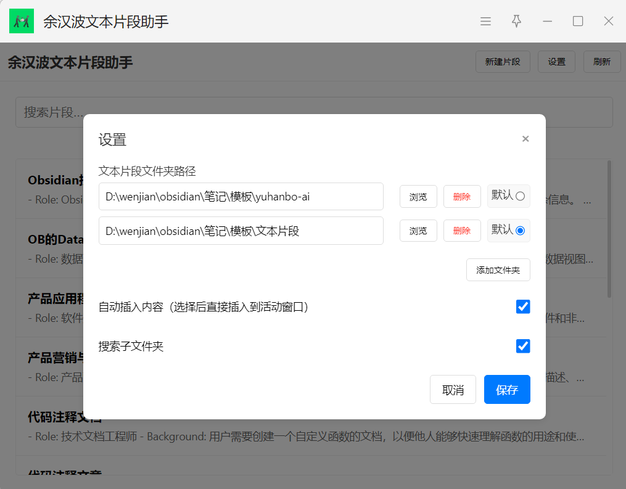Click the 刷新 button

602,62
